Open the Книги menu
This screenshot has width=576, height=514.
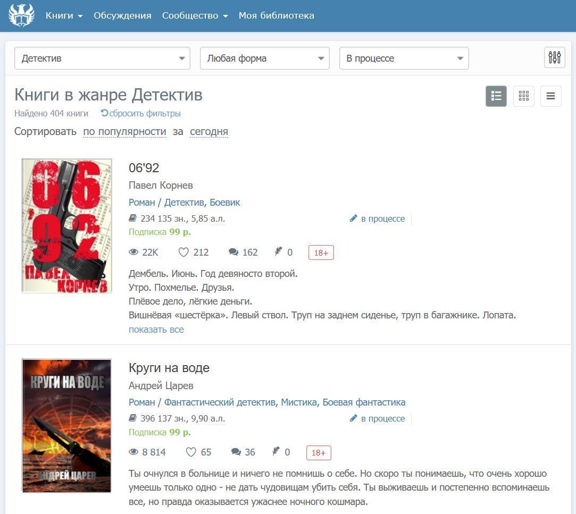point(64,15)
